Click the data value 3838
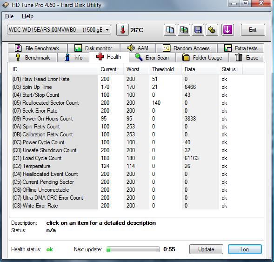Viewport: 274px width, 262px height. click(190, 119)
